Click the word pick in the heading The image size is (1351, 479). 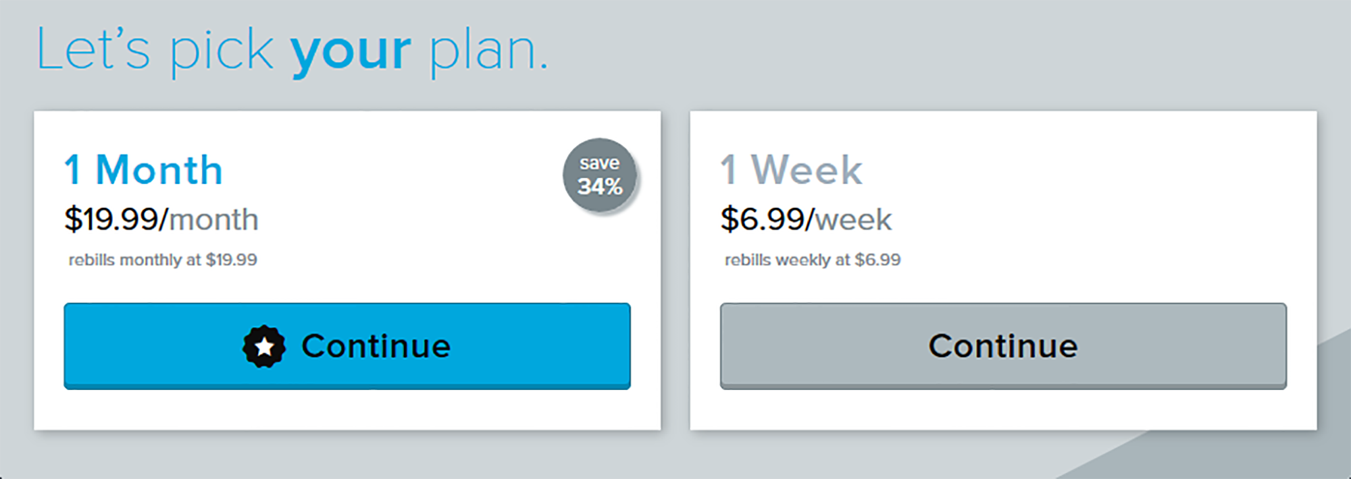(x=221, y=52)
